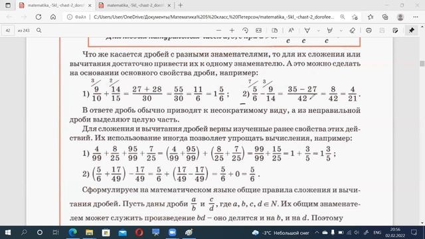Go to the browser home page
The height and width of the screenshot is (239, 425).
53,17
